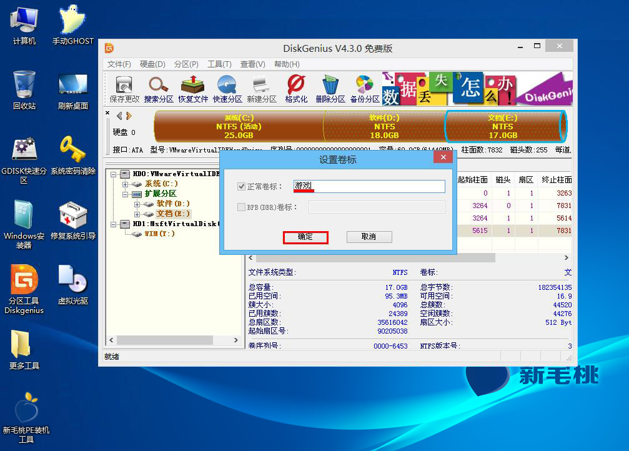The image size is (629, 451).
Task: Expand the 软件(D:) tree node
Action: (137, 204)
